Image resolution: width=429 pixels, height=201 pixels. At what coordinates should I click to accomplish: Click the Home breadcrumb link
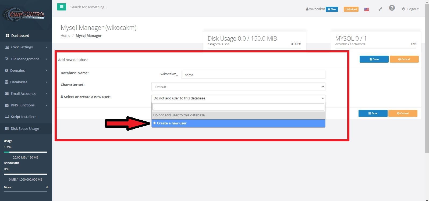pos(65,35)
